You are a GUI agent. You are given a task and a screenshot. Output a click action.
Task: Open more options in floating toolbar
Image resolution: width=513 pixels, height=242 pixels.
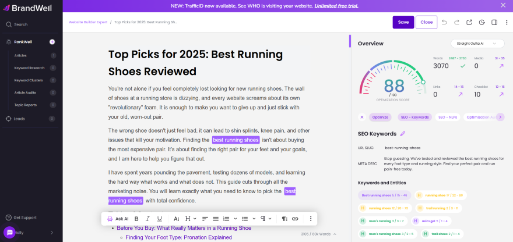tap(311, 219)
